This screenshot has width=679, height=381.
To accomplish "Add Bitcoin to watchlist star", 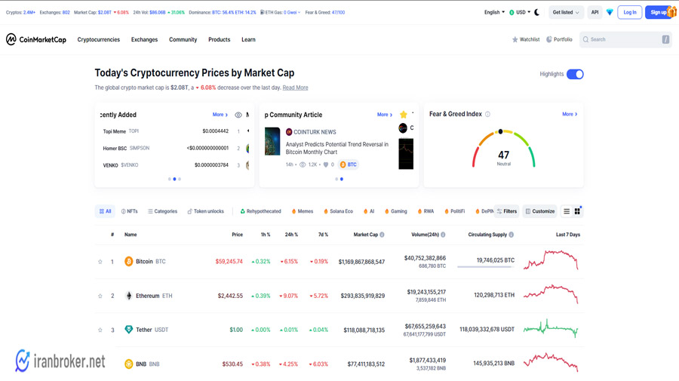I will click(x=100, y=262).
